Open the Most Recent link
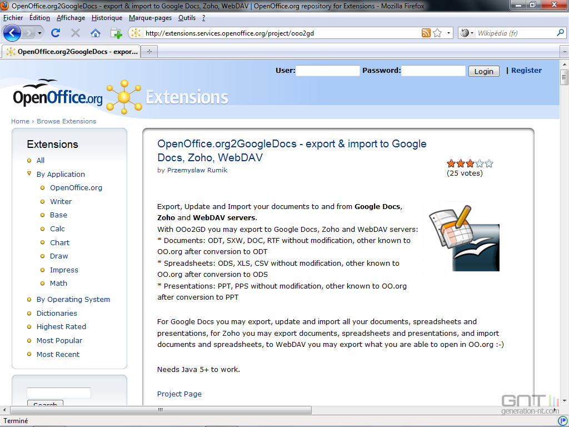Image resolution: width=569 pixels, height=427 pixels. tap(58, 354)
